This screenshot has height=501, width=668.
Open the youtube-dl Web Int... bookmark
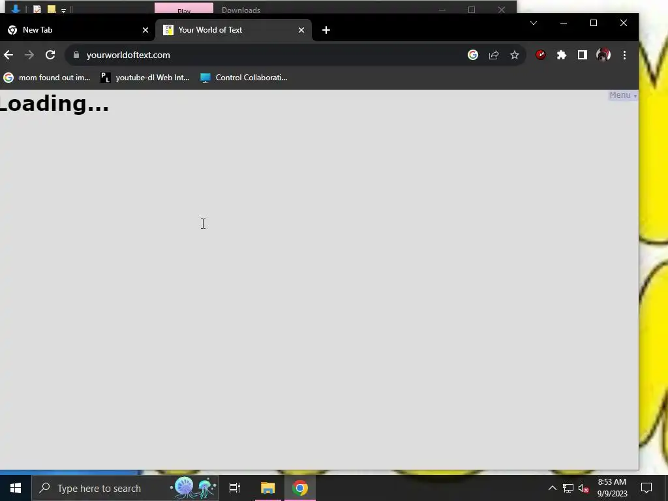point(145,78)
